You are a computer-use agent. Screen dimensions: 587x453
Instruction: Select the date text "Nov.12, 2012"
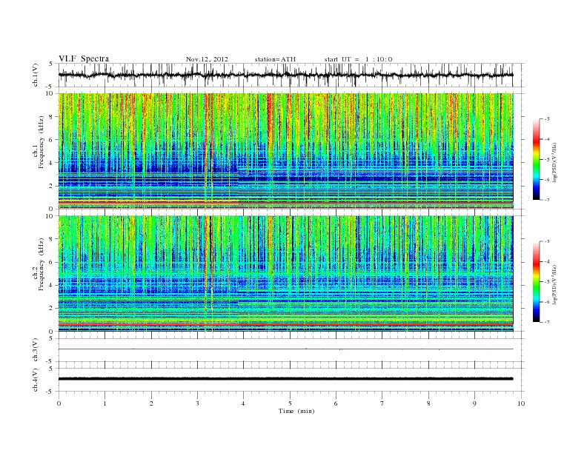207,59
